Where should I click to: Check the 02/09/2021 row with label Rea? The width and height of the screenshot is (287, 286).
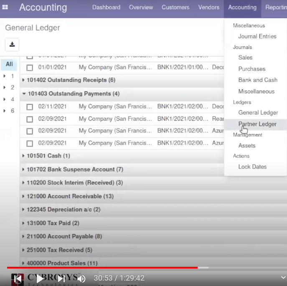point(30,119)
